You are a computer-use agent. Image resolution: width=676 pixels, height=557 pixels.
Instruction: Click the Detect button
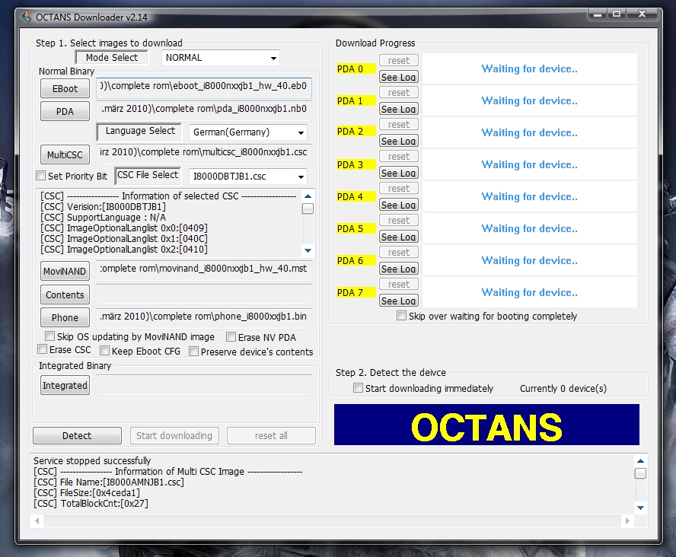[x=77, y=435]
